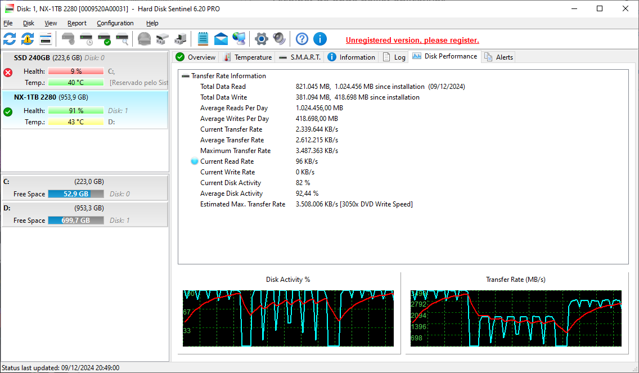Click the 91 % health bar of NX-1TB 2280

pyautogui.click(x=76, y=110)
